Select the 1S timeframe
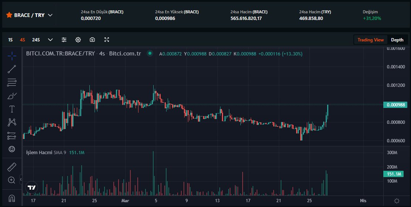The width and height of the screenshot is (411, 207). (x=10, y=40)
